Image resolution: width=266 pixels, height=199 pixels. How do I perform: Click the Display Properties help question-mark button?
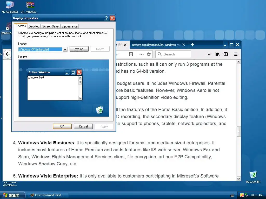click(x=106, y=18)
